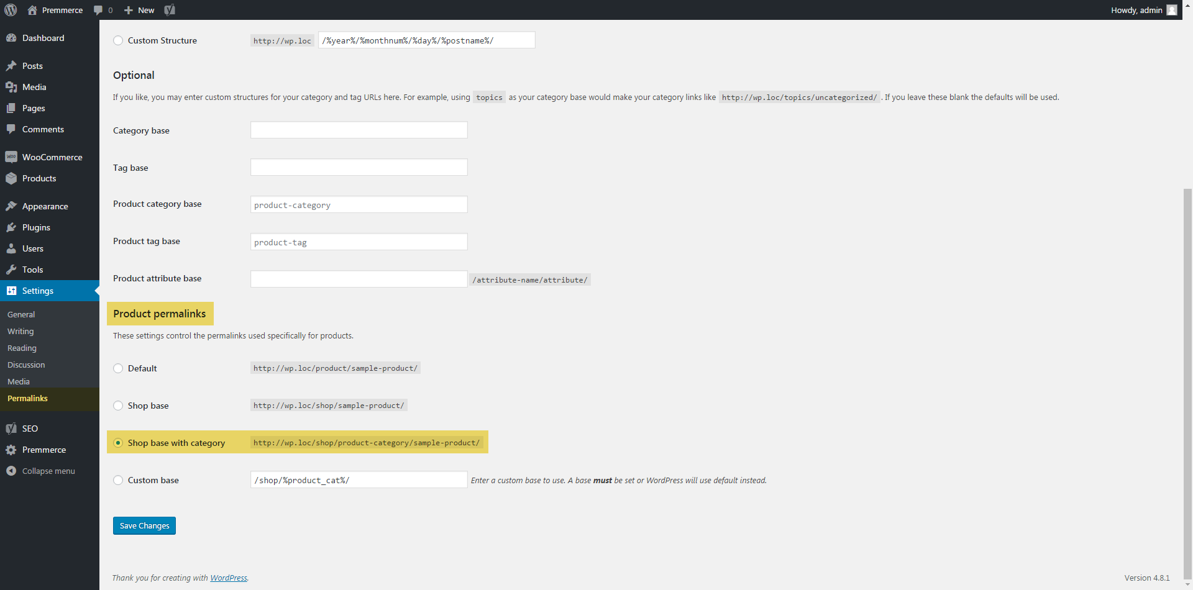Open the Plugins menu
The image size is (1193, 590).
coord(50,227)
